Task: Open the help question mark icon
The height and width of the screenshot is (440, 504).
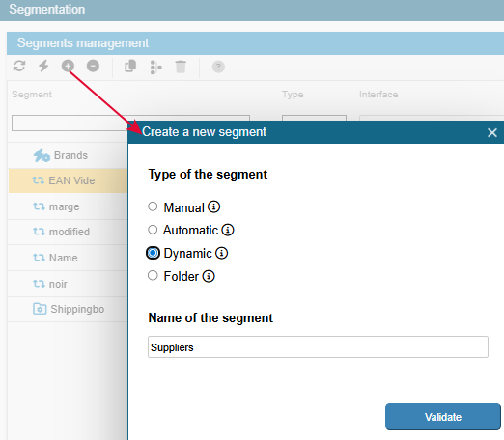Action: pos(218,67)
